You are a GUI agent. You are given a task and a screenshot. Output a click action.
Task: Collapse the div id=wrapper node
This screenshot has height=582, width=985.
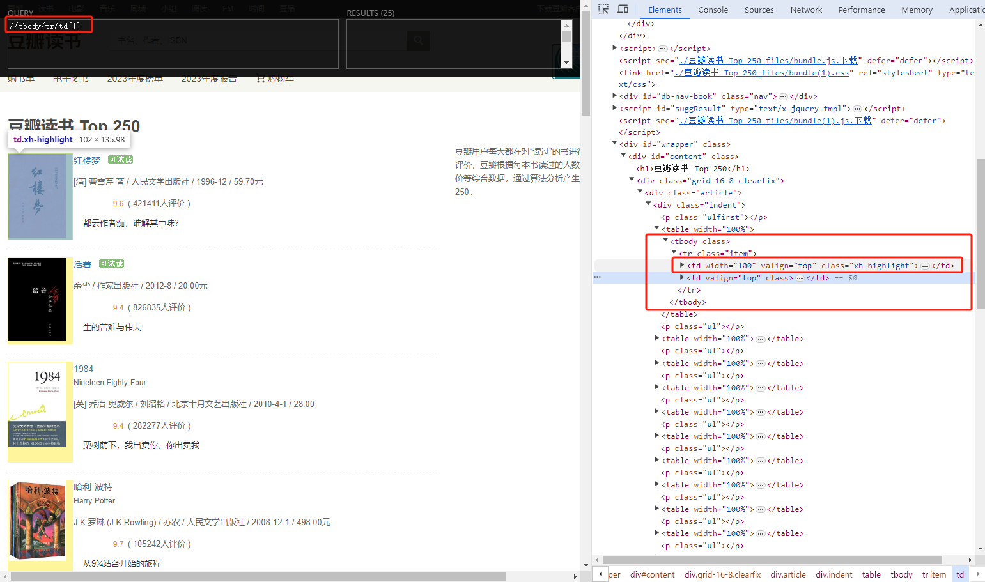point(614,144)
